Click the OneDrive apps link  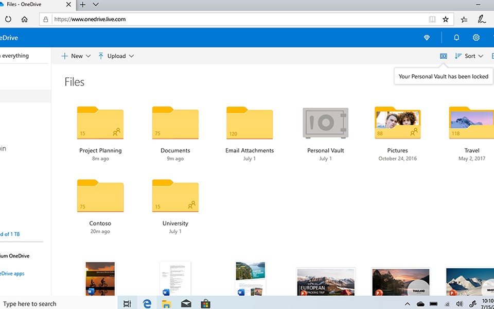tap(12, 273)
